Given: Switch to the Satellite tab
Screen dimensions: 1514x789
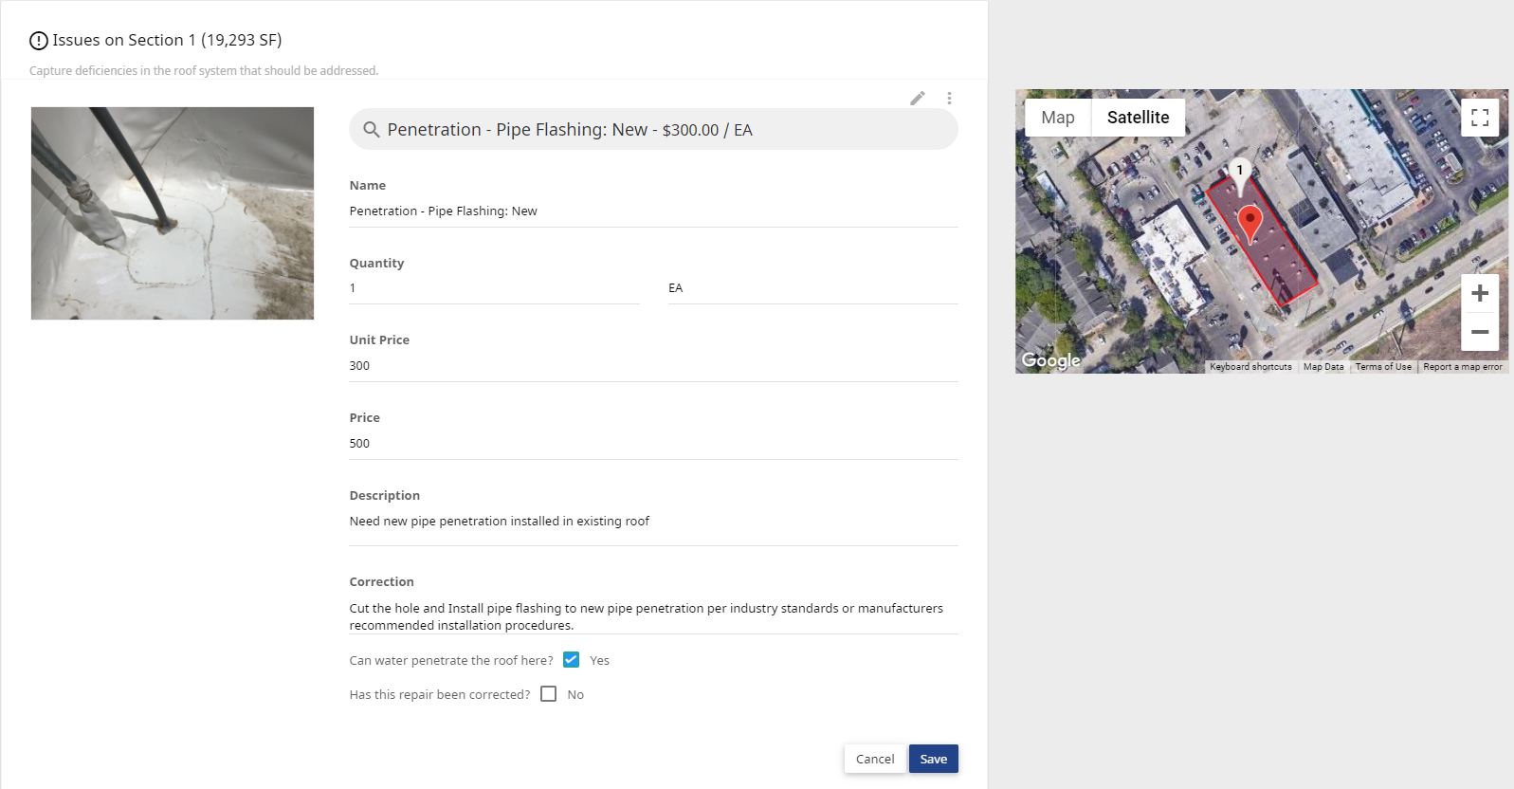Looking at the screenshot, I should [x=1138, y=118].
